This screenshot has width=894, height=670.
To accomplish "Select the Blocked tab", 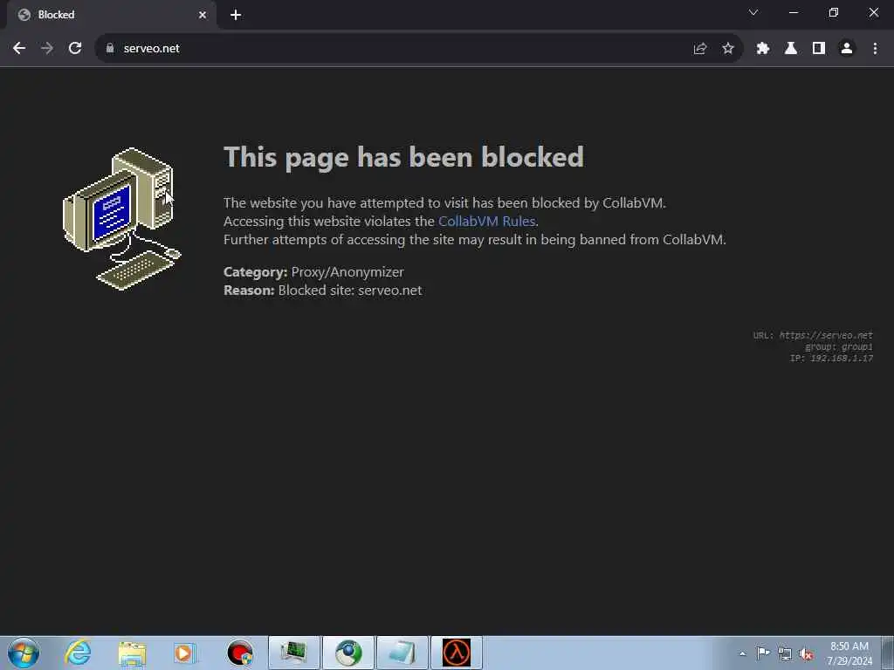I will 111,15.
